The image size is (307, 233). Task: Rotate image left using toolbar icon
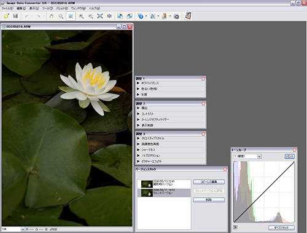(x=120, y=16)
